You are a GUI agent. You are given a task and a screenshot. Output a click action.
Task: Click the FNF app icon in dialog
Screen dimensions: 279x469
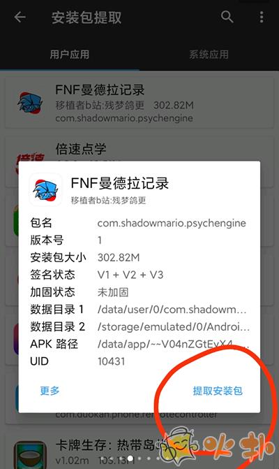pyautogui.click(x=45, y=189)
